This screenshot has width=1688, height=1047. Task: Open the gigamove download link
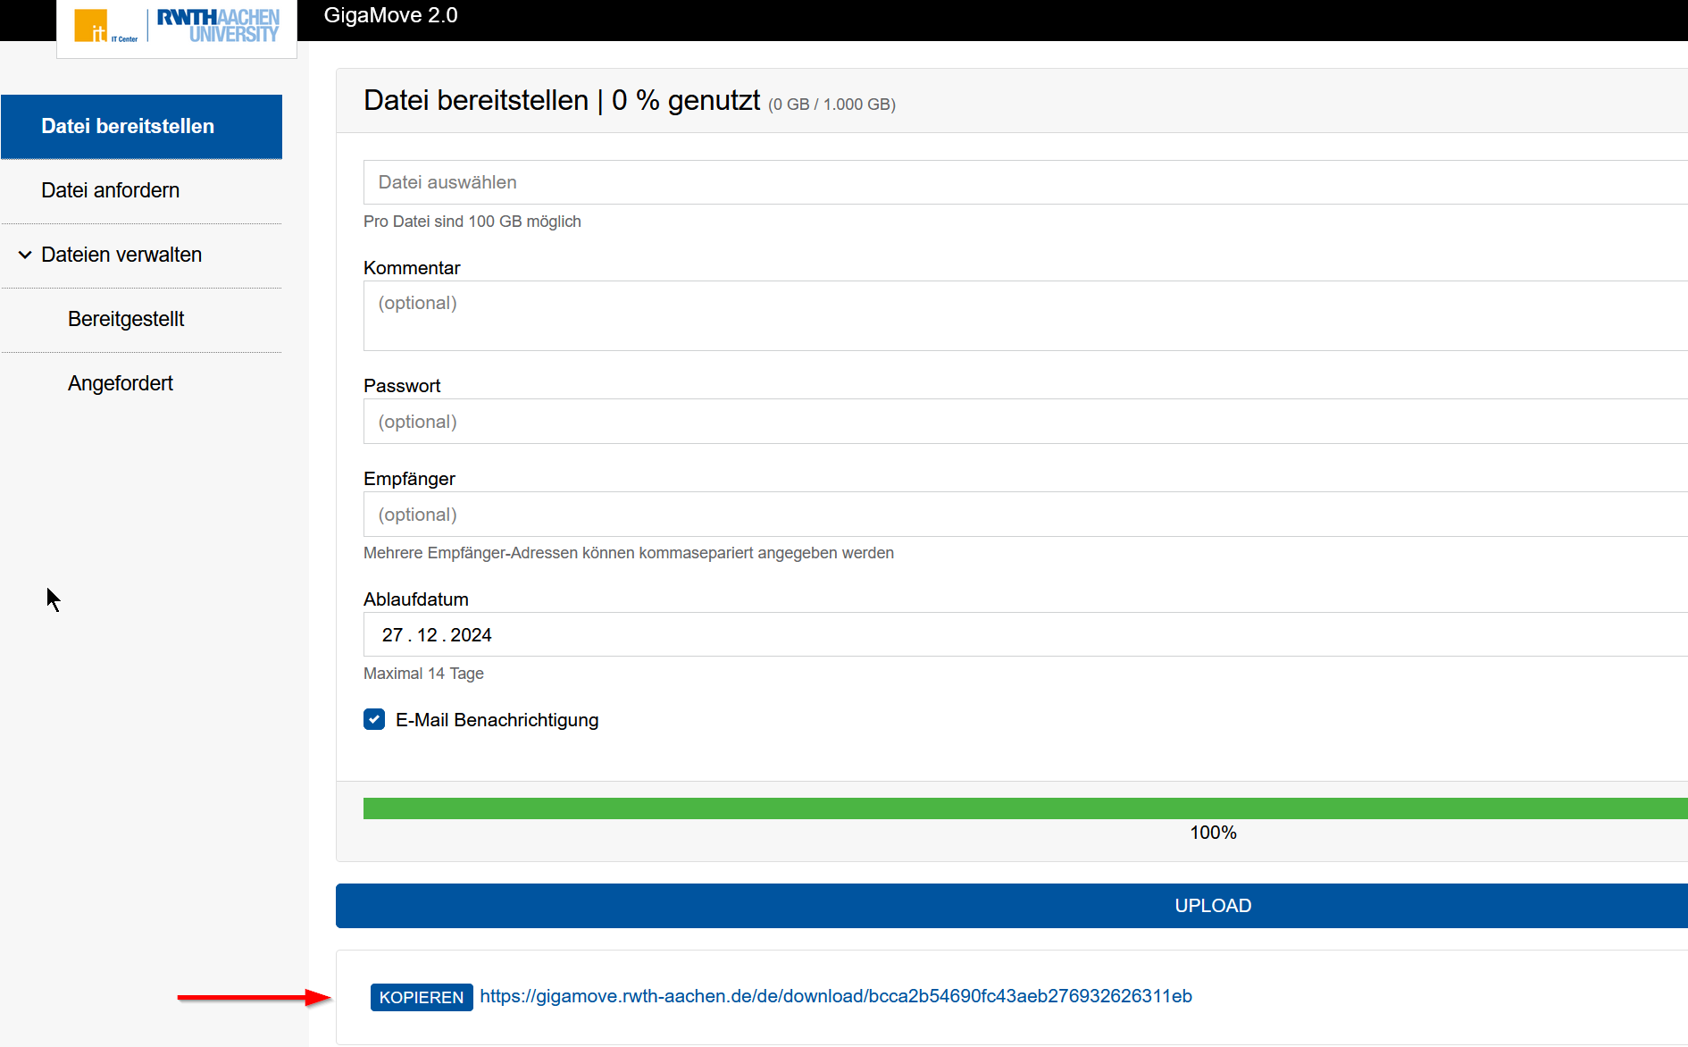(x=836, y=997)
